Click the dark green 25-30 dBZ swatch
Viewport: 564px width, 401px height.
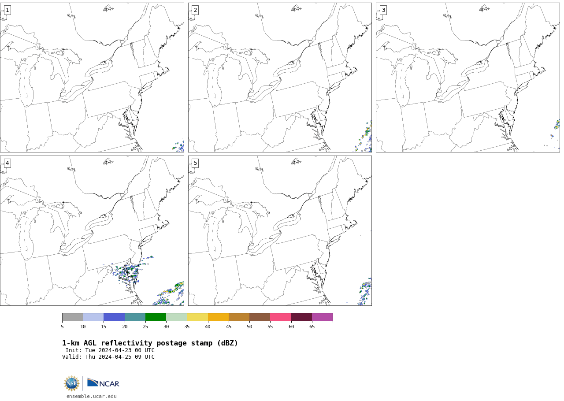(x=156, y=317)
